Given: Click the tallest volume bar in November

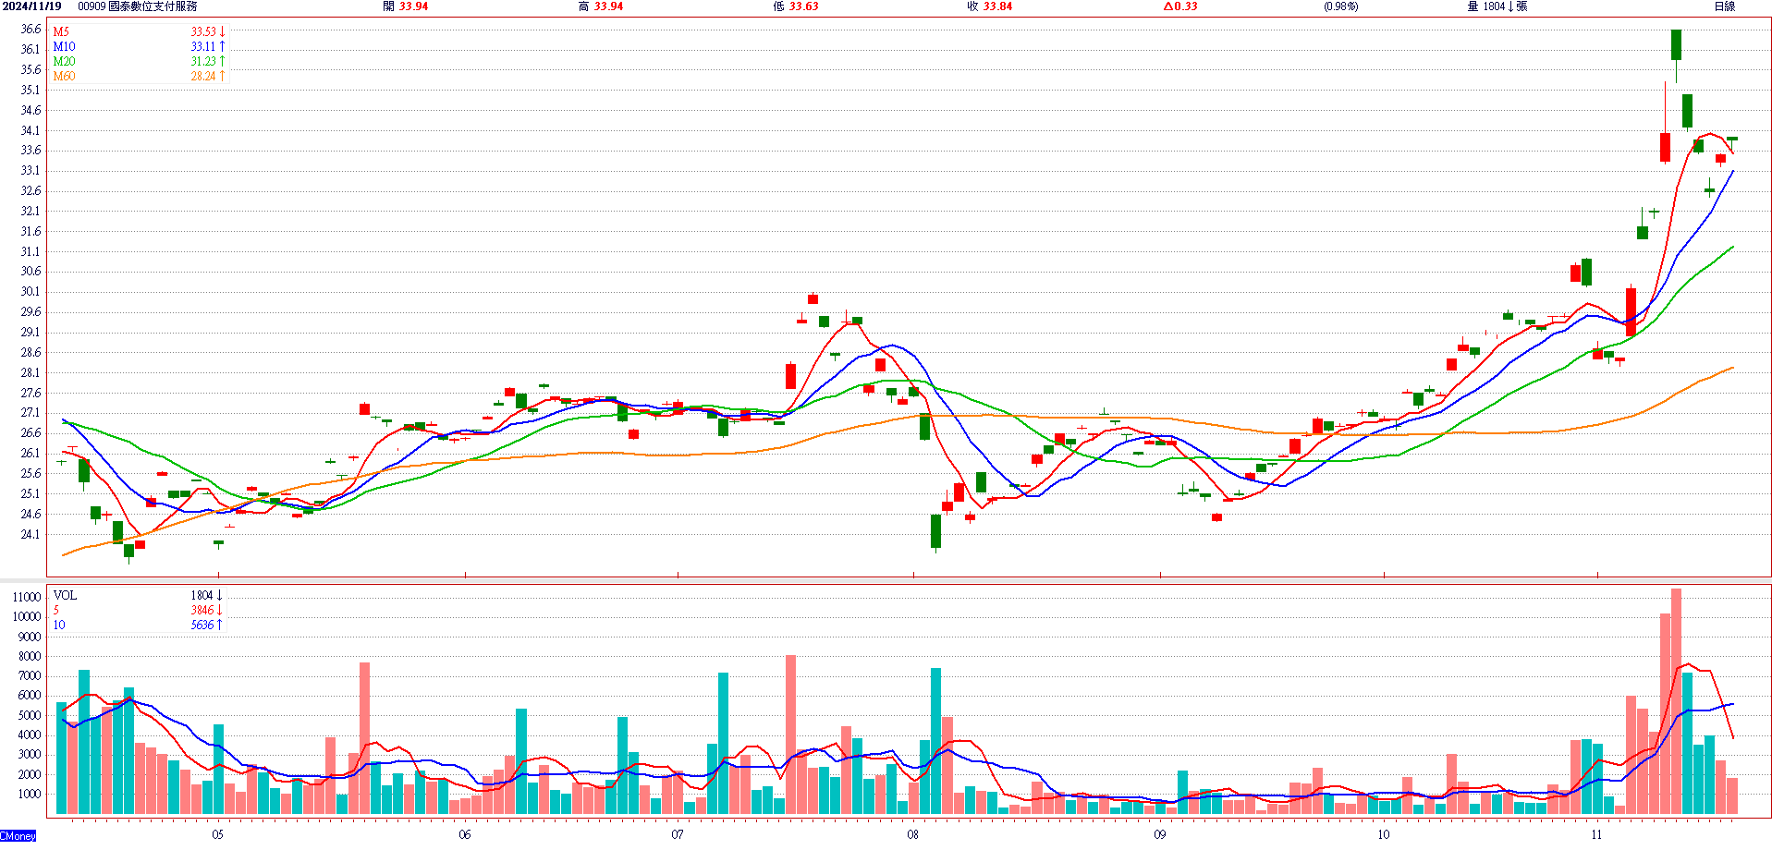Looking at the screenshot, I should [1676, 700].
